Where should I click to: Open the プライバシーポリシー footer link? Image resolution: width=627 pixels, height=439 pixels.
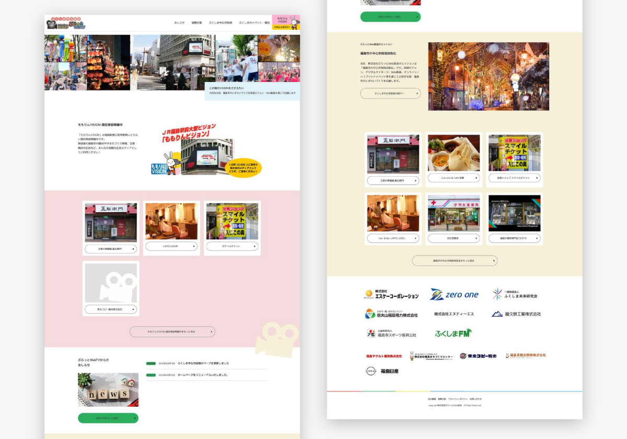pyautogui.click(x=457, y=399)
